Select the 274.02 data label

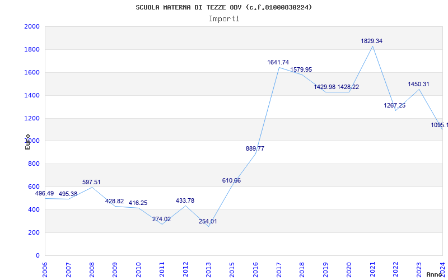161,219
